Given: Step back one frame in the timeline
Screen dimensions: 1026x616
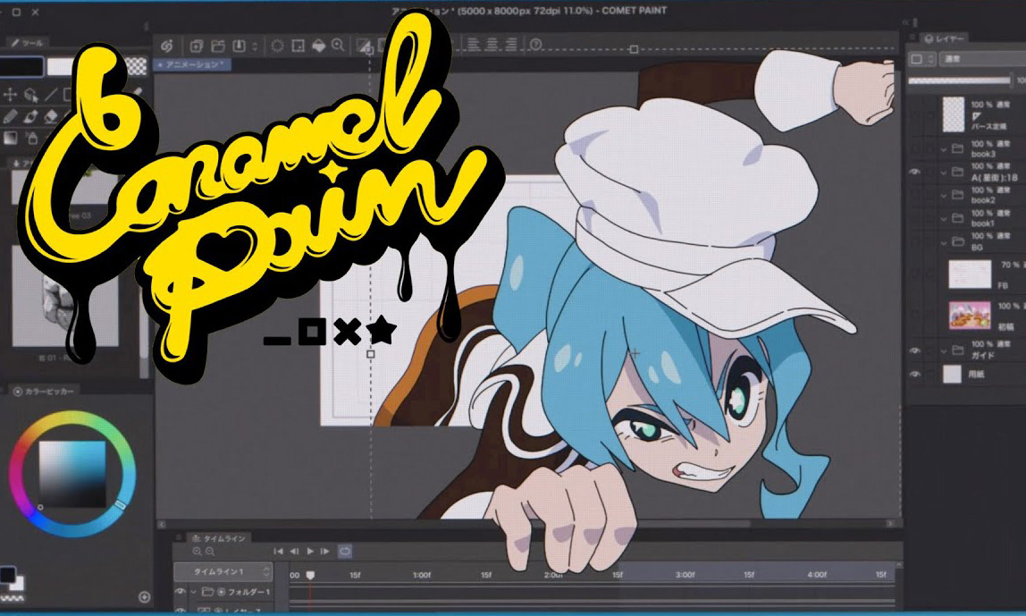Looking at the screenshot, I should coord(294,552).
